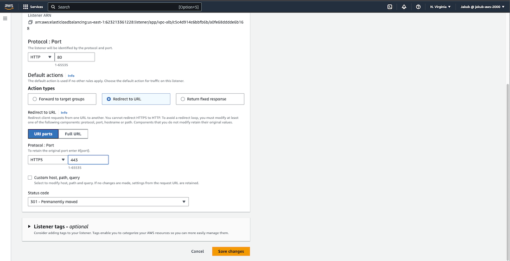Expand the Listener tags section

(x=30, y=227)
